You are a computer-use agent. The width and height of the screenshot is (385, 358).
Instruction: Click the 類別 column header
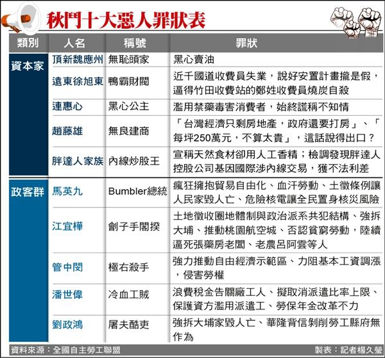pos(28,43)
